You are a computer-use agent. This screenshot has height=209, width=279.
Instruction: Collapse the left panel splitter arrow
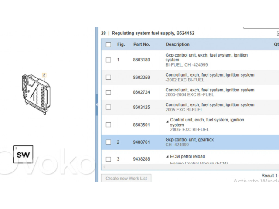coord(96,104)
